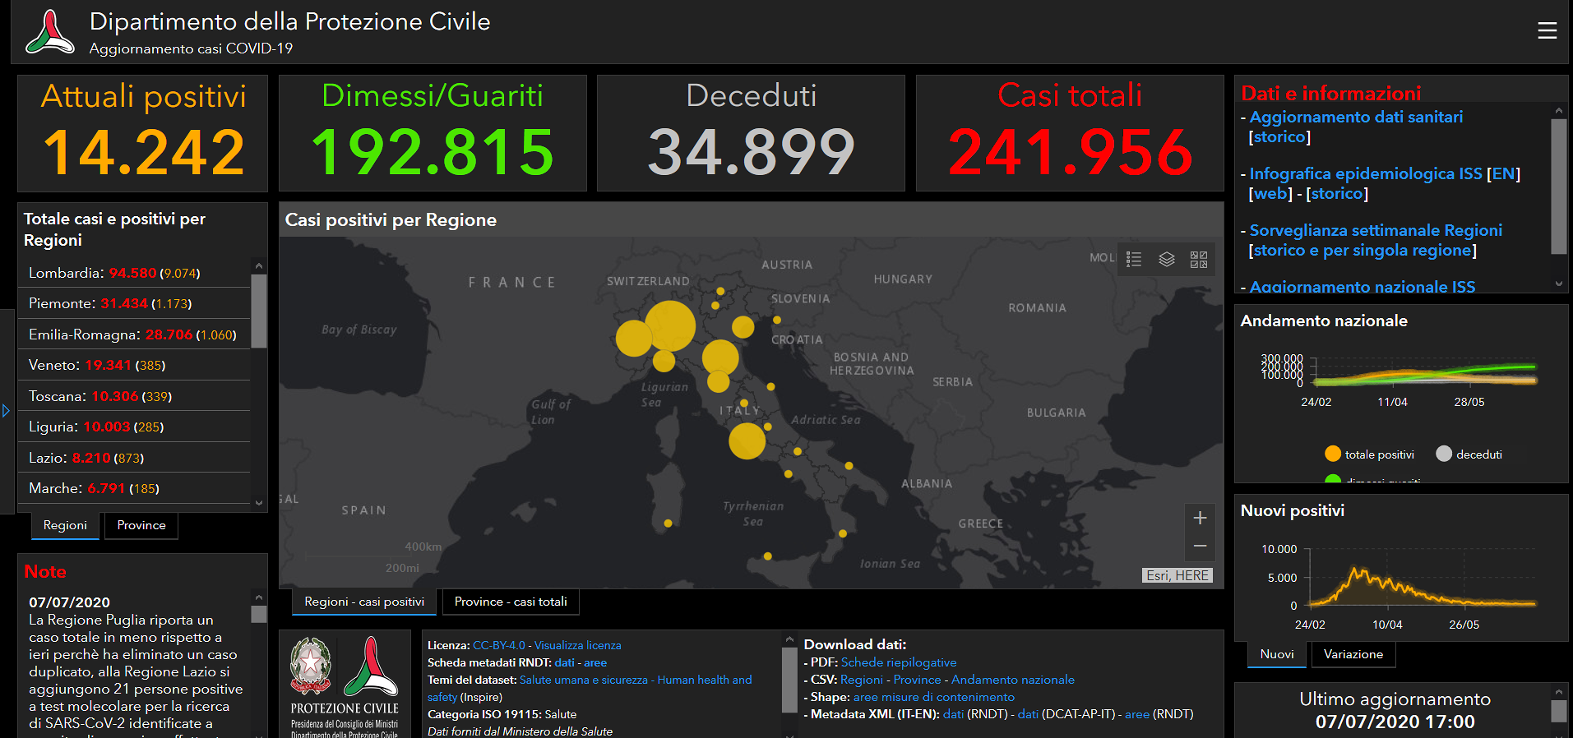
Task: Zoom out on the map with minus
Action: (x=1200, y=546)
